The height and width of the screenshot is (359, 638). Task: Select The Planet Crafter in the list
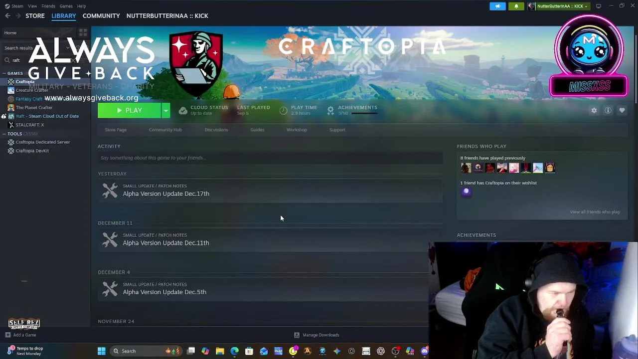(x=34, y=108)
